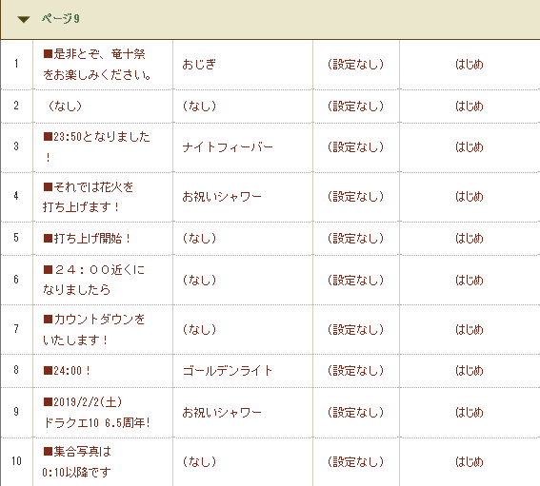
Task: Select ゴールデンライト emote in row 8
Action: tap(228, 371)
